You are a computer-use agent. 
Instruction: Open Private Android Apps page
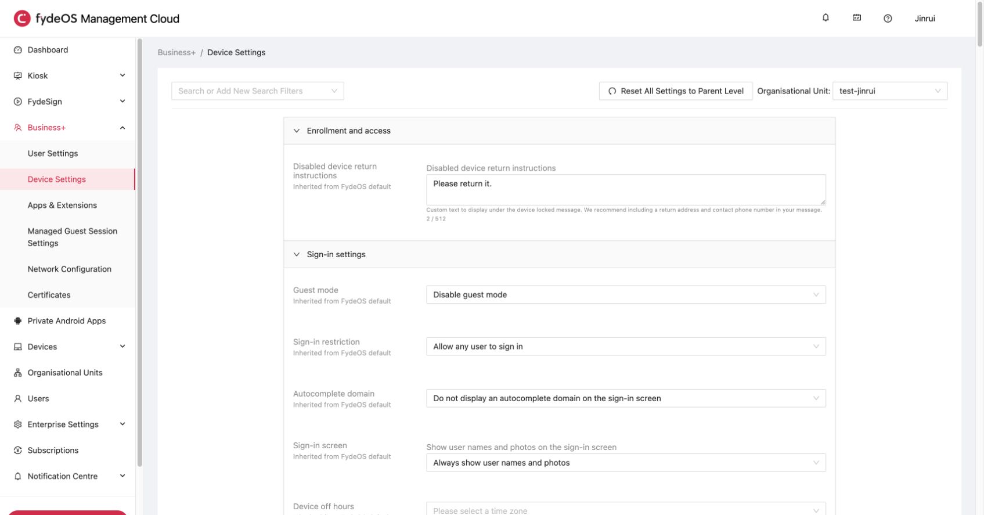tap(67, 321)
